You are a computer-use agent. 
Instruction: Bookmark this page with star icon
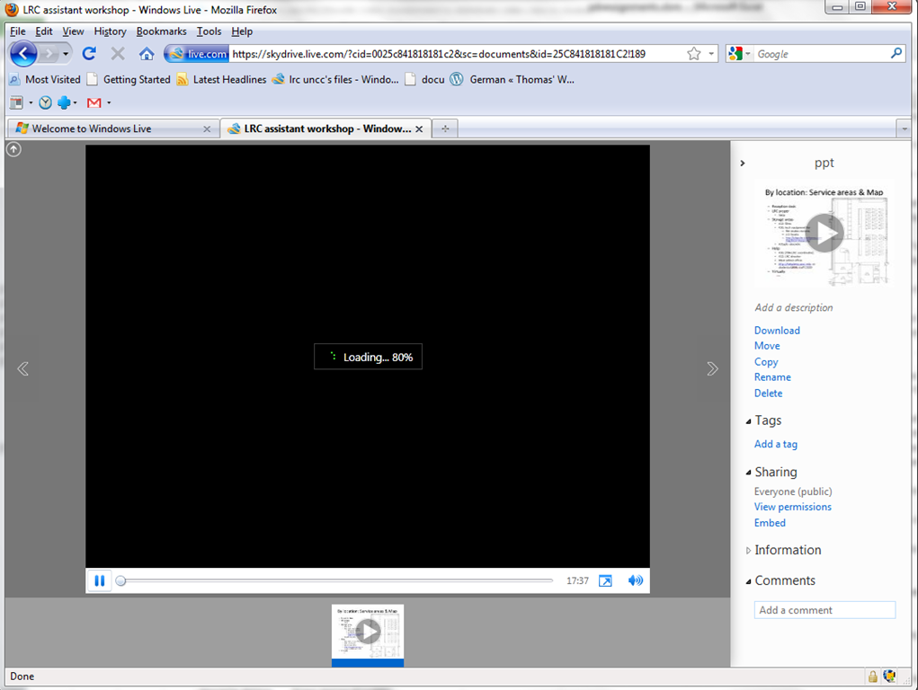tap(694, 54)
